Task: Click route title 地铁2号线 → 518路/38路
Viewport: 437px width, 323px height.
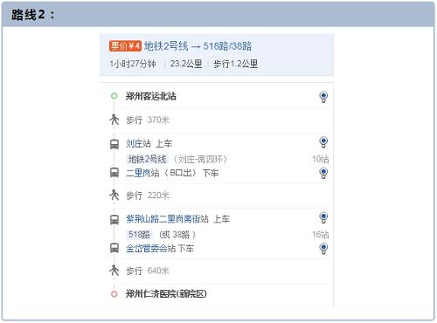Action: (198, 46)
